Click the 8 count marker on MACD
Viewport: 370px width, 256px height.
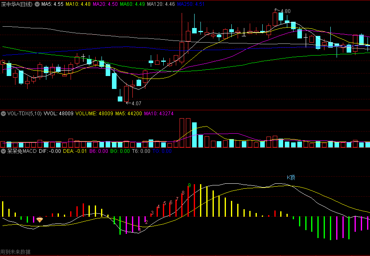click(x=183, y=193)
